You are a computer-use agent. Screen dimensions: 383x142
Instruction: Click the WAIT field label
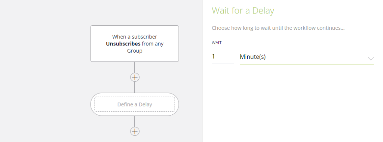(217, 42)
